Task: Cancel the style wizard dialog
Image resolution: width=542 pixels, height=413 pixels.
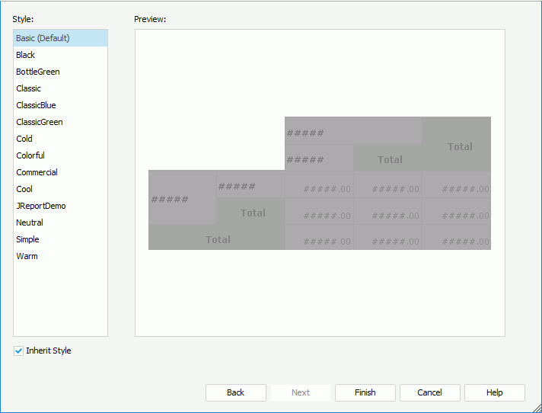Action: 429,392
